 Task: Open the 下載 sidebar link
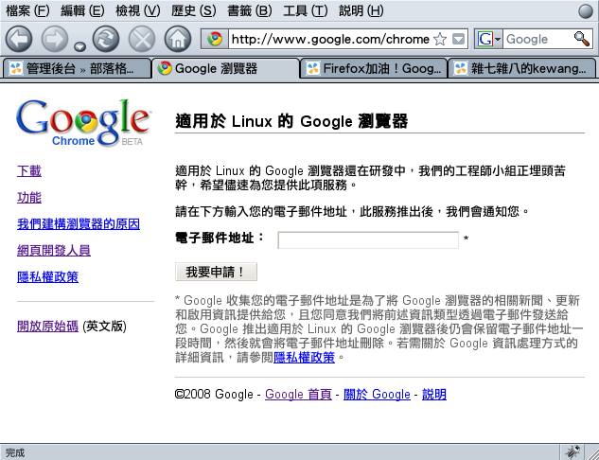click(29, 170)
